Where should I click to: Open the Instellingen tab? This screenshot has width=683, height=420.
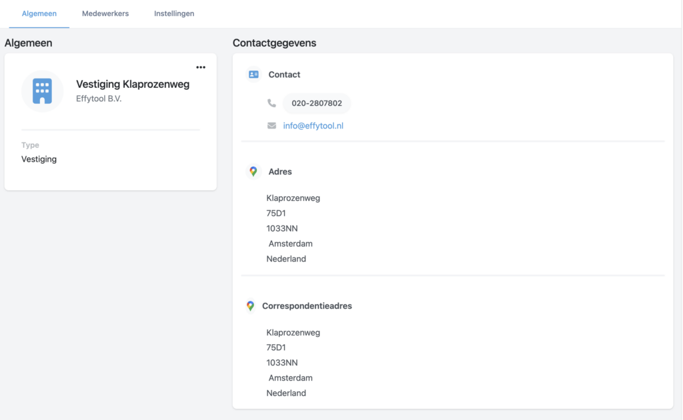pos(174,13)
